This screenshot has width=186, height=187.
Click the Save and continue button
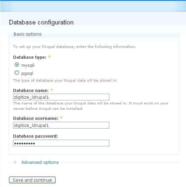tap(32, 180)
